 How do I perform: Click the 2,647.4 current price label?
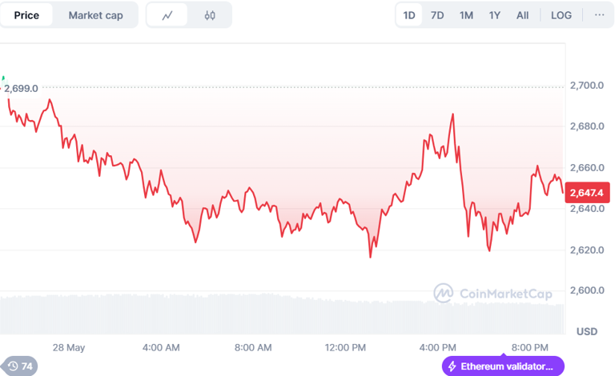pos(588,192)
